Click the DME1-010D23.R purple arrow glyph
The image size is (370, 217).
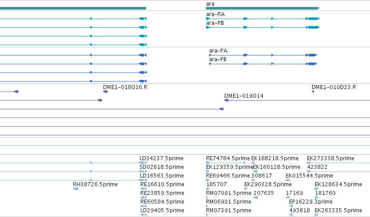(313, 92)
